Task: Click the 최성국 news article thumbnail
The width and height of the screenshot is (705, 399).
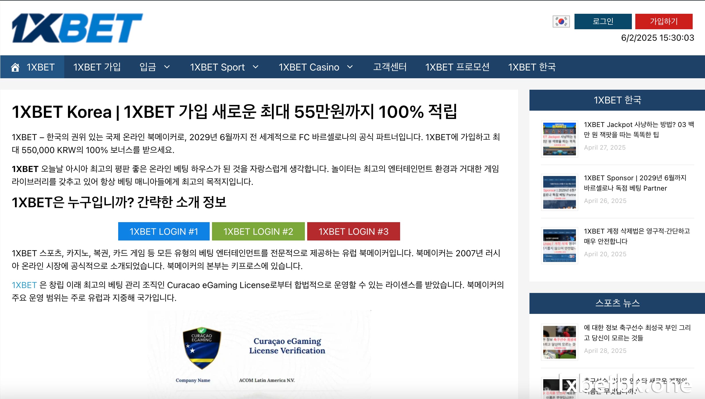Action: [559, 342]
